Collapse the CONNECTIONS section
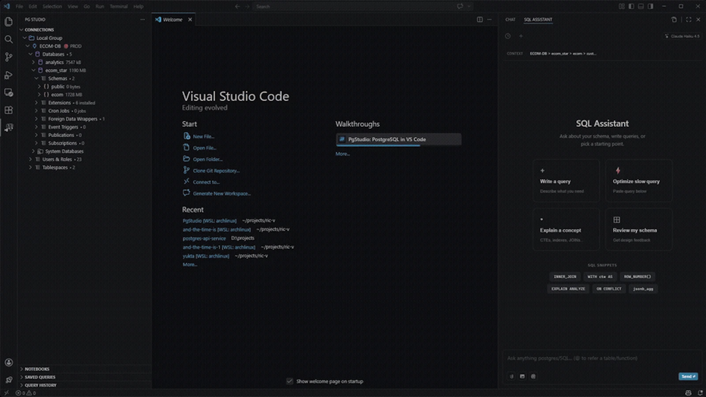Viewport: 706px width, 397px height. tap(21, 30)
